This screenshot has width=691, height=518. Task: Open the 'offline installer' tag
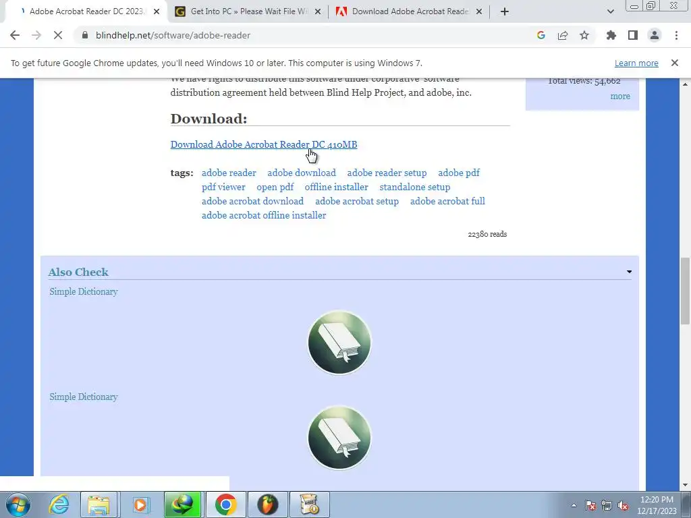[336, 187]
